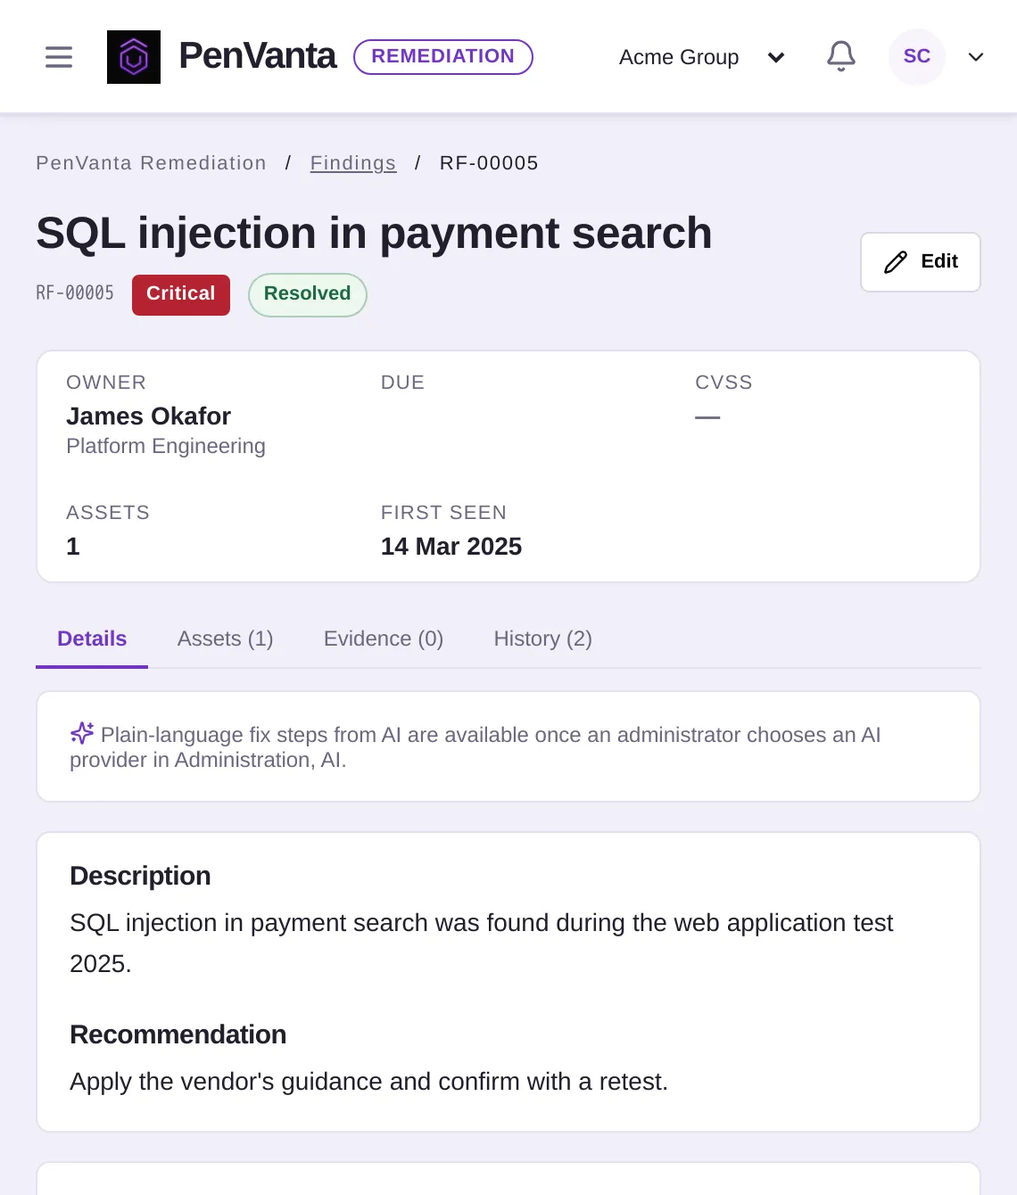Click the DUE field label
The width and height of the screenshot is (1017, 1195).
click(402, 383)
